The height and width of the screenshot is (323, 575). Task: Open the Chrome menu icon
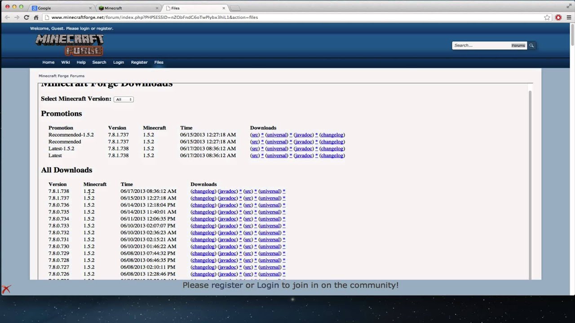pos(569,17)
